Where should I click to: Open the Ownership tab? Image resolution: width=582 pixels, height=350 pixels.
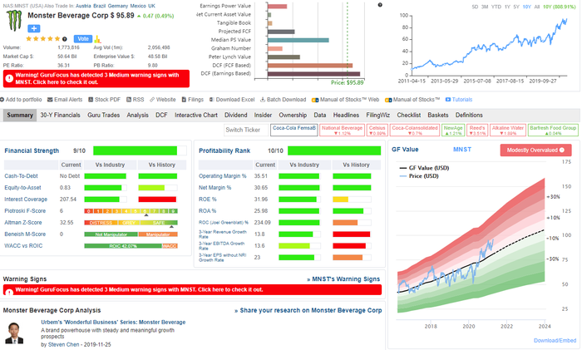tap(293, 115)
